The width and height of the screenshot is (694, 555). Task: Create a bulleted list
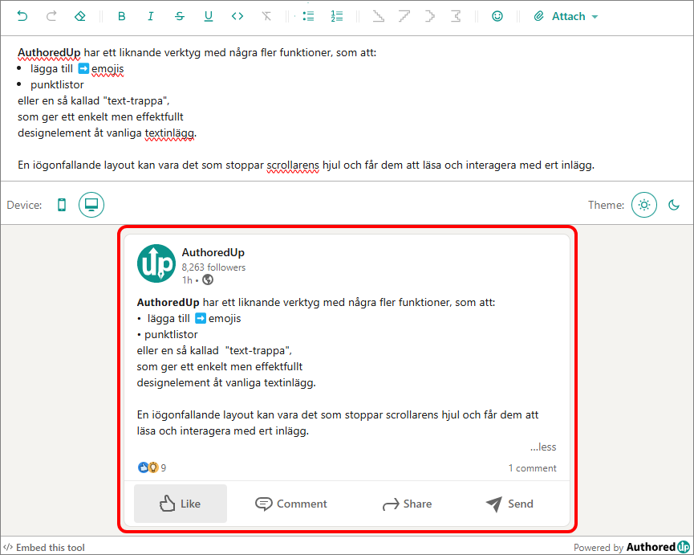click(308, 15)
